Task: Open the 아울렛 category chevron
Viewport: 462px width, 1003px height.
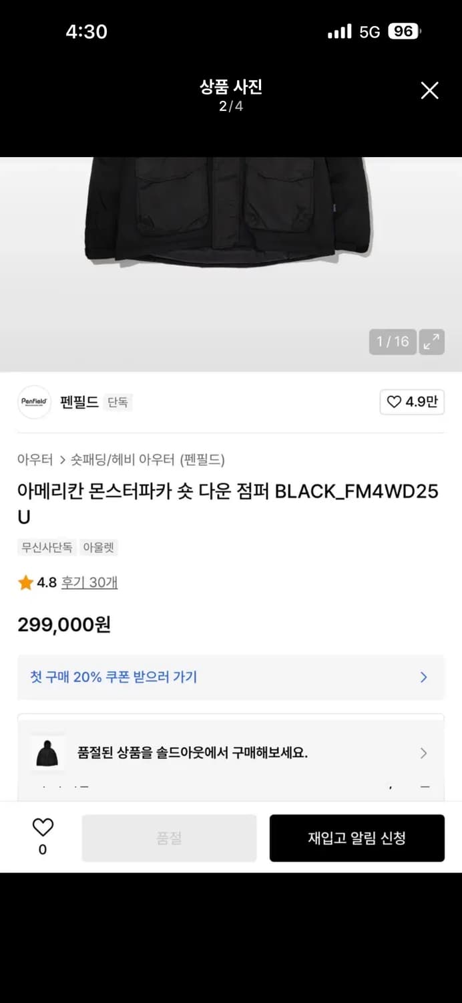Action: pos(100,547)
